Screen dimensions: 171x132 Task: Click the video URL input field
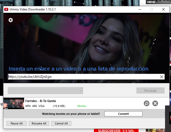tap(86, 77)
